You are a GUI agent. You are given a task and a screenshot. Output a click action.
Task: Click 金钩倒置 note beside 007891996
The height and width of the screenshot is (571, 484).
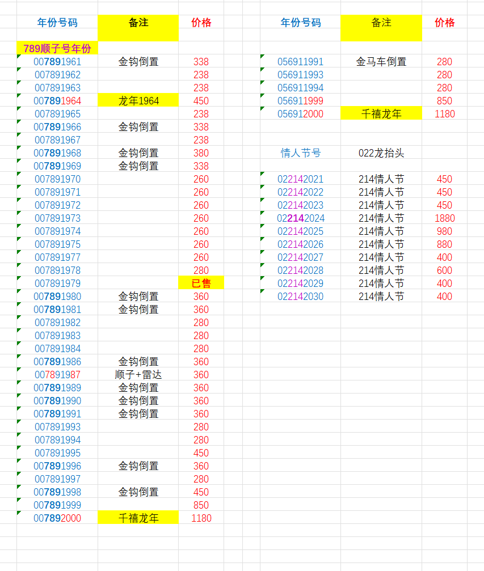[138, 466]
